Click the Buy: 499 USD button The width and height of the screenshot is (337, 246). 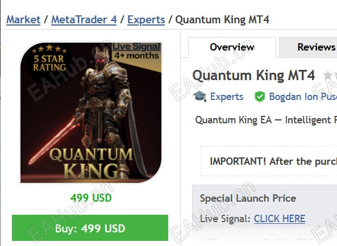click(x=90, y=228)
